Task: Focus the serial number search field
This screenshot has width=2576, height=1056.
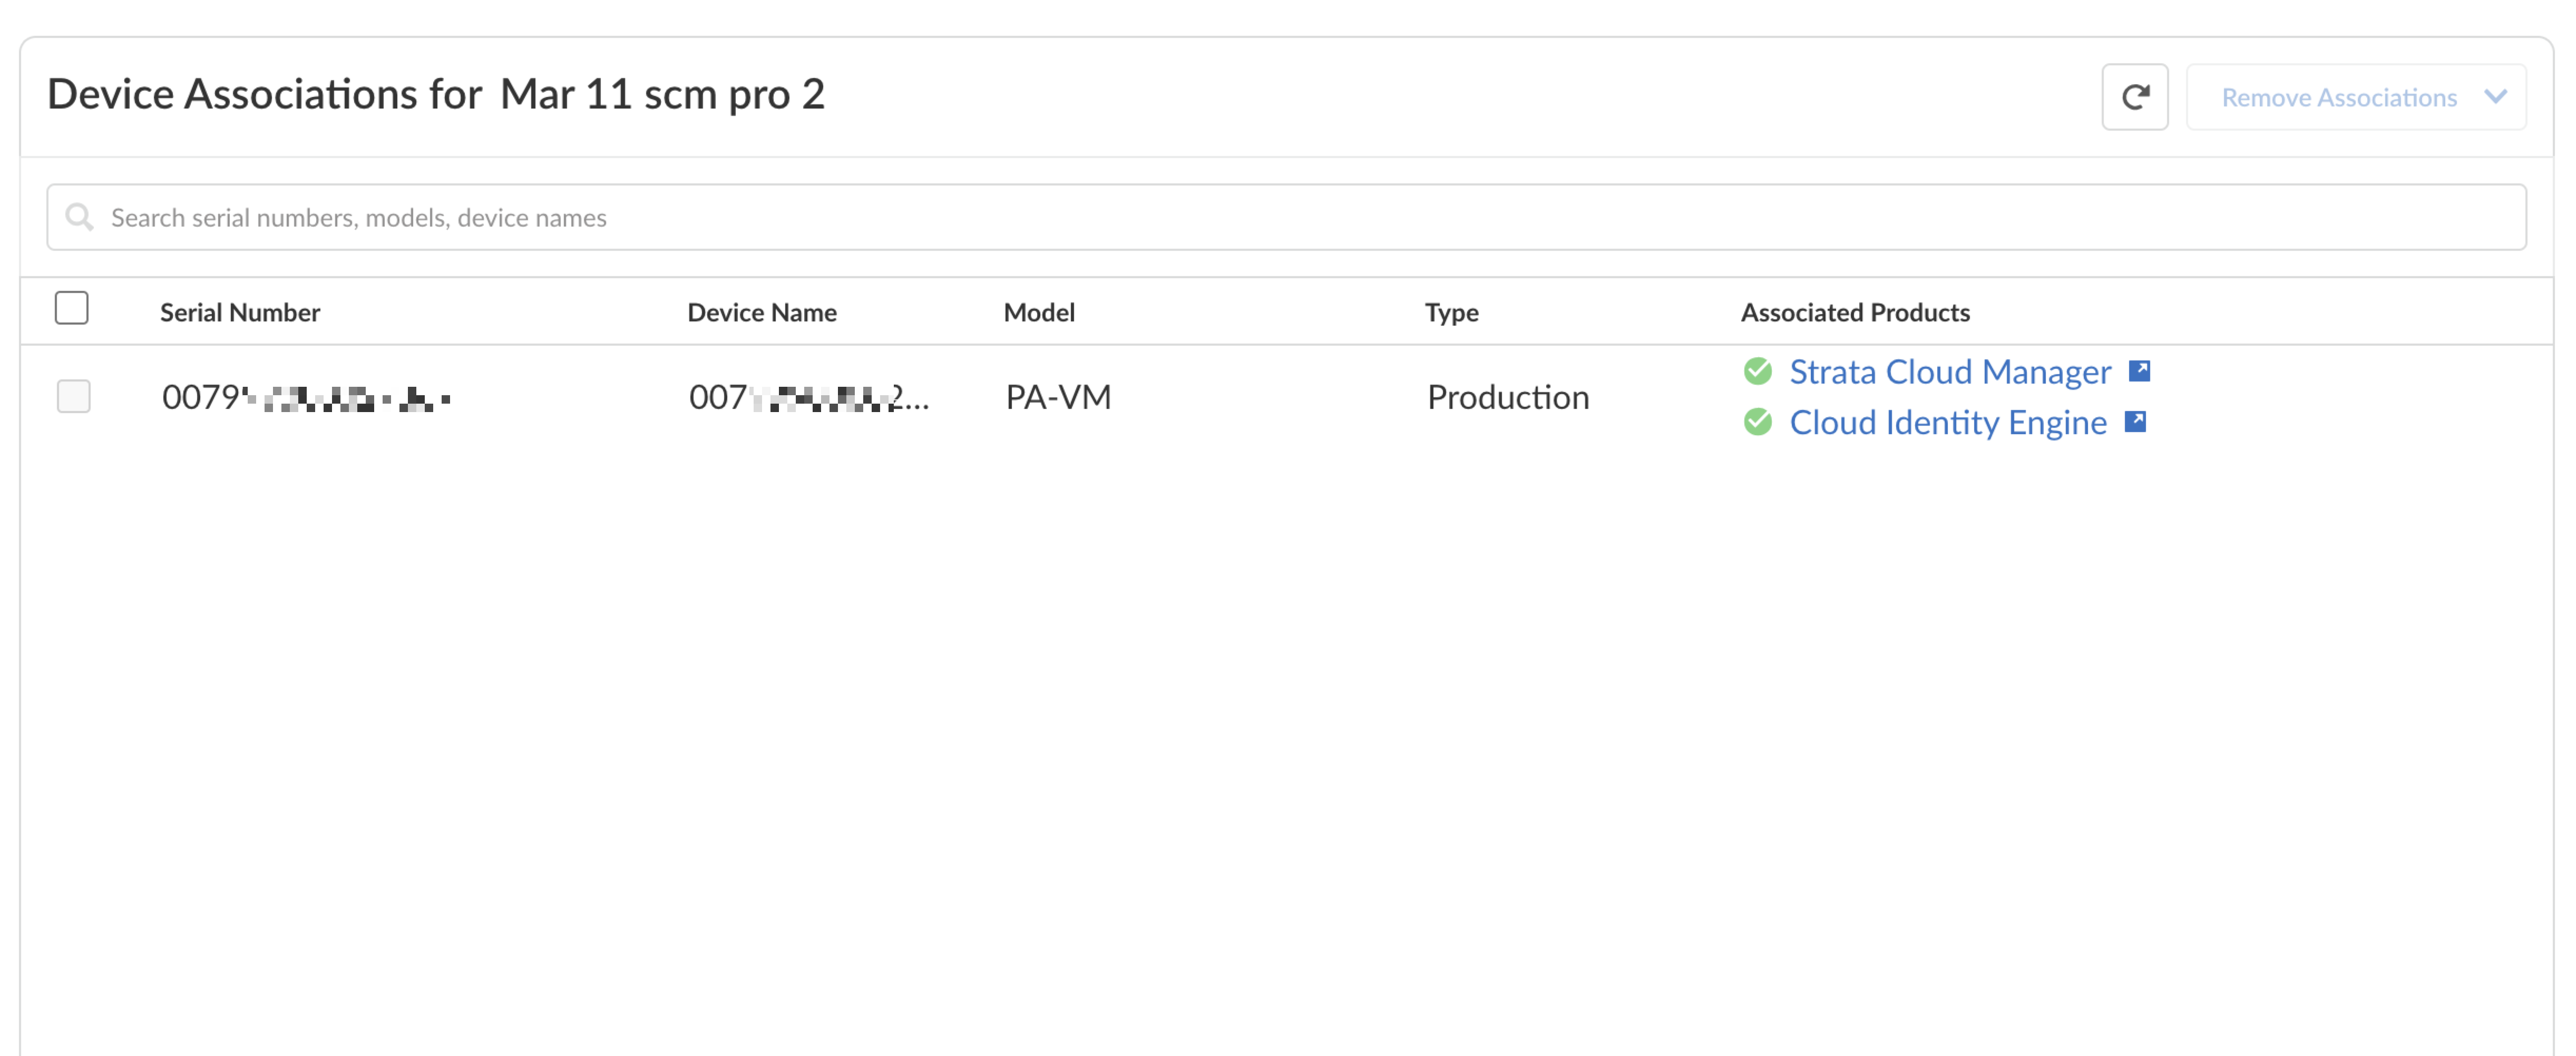Action: point(1300,217)
